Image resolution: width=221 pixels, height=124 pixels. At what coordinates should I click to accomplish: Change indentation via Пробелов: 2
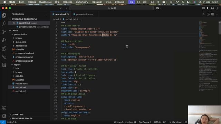tap(145, 122)
